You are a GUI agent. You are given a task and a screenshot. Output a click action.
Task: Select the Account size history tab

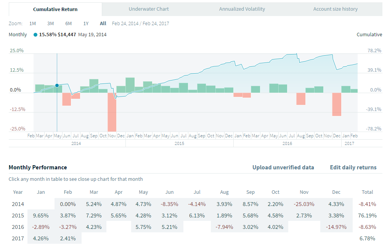335,9
